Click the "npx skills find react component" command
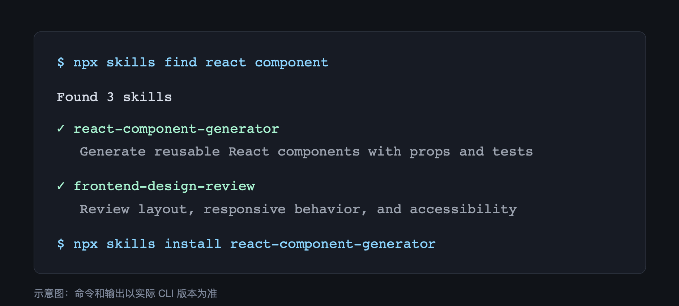This screenshot has width=679, height=306. click(x=201, y=62)
